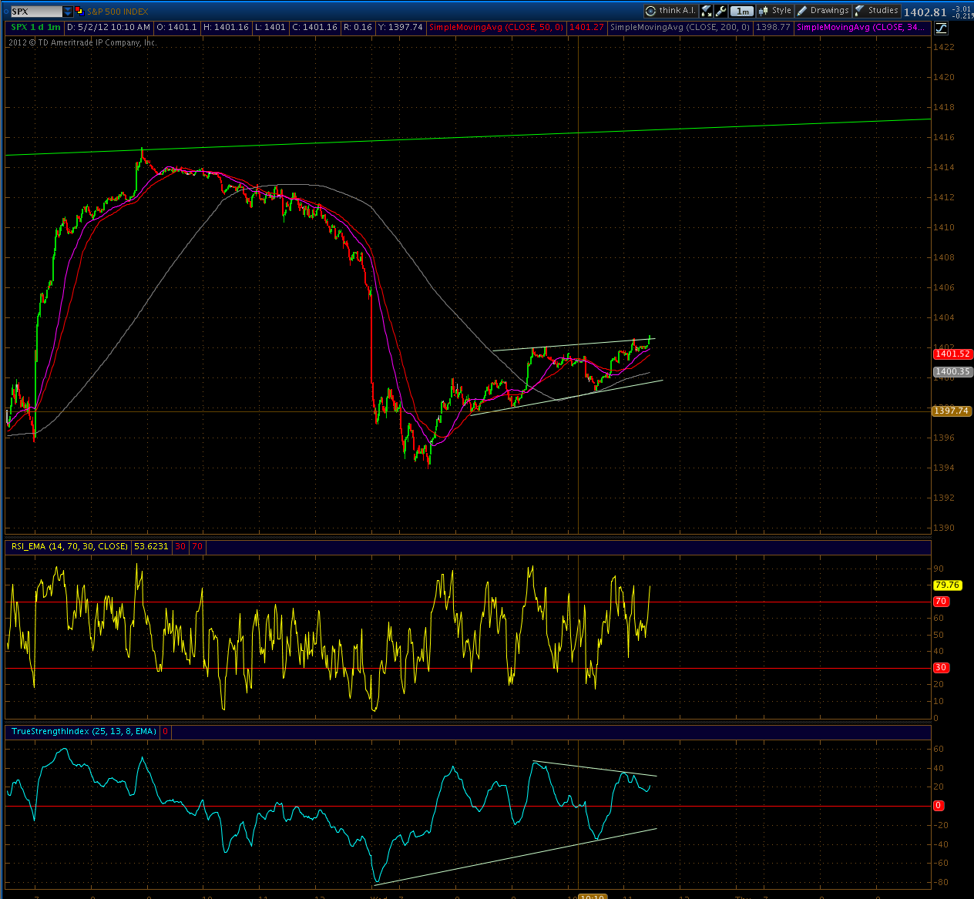Click the 1401.27 moving average value
Image resolution: width=974 pixels, height=899 pixels.
[586, 27]
